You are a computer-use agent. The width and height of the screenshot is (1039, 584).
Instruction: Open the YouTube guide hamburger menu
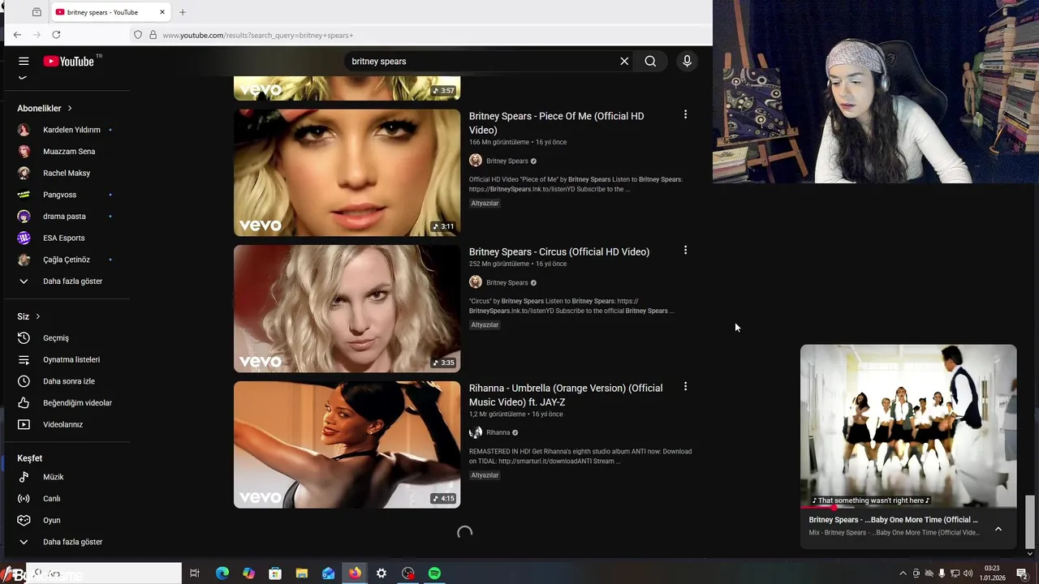tap(24, 61)
